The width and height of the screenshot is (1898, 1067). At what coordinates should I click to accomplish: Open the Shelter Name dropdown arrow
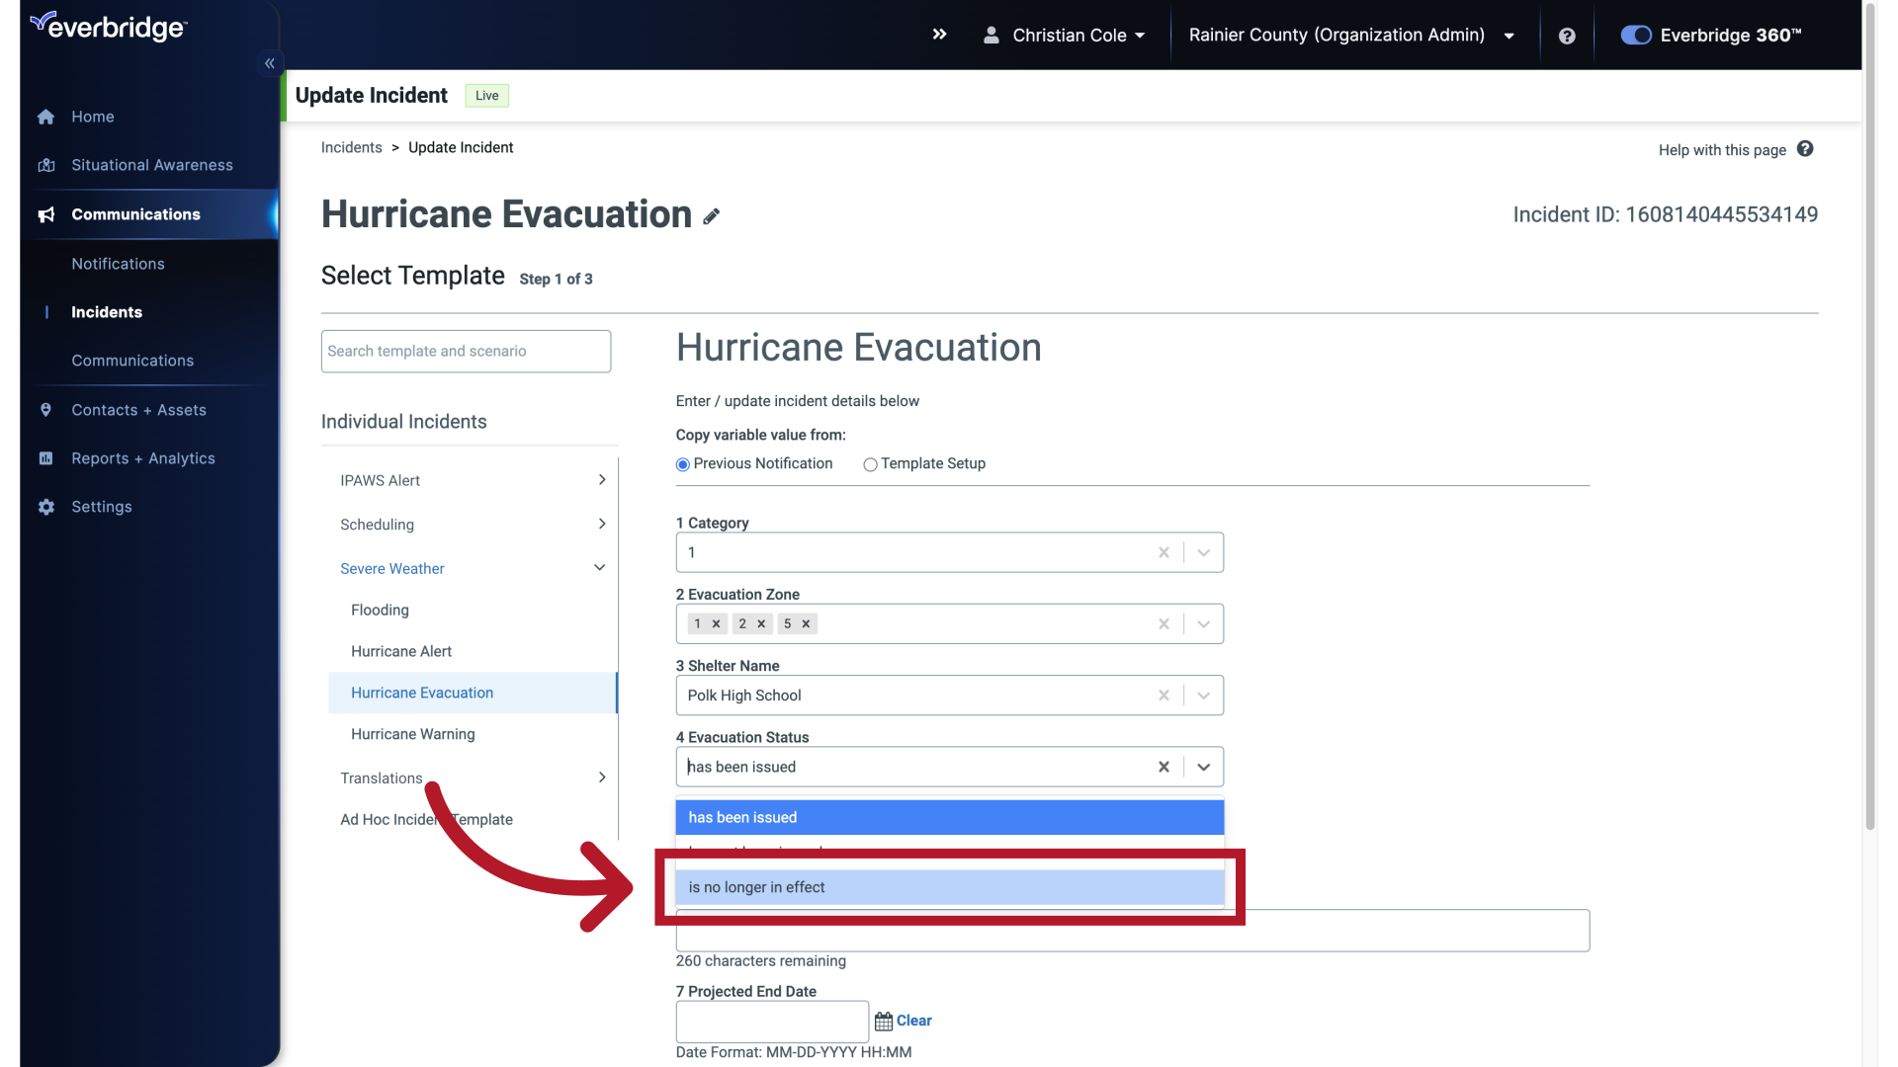[1203, 696]
